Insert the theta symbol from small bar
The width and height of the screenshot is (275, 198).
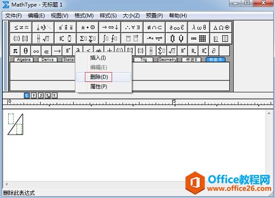(x=26, y=51)
